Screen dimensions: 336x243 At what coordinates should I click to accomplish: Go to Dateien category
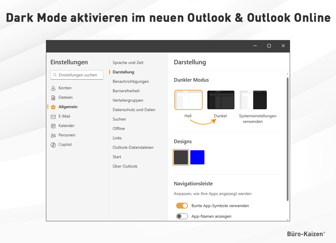pos(66,98)
